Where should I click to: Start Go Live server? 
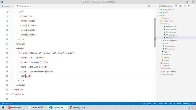click(177, 104)
